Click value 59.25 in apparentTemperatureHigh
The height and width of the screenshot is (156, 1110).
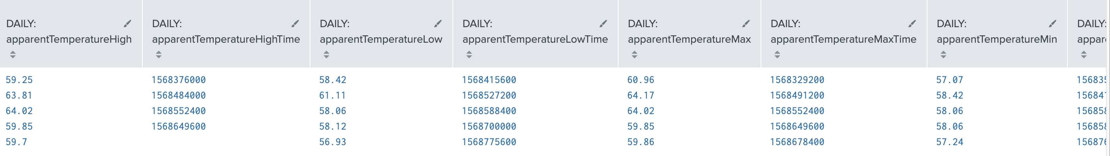click(x=19, y=80)
